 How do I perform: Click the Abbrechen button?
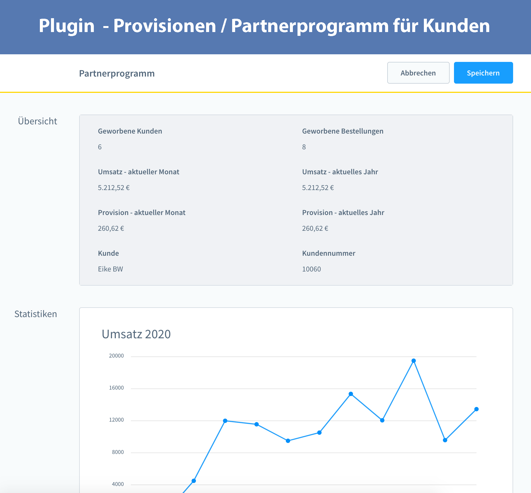tap(418, 73)
